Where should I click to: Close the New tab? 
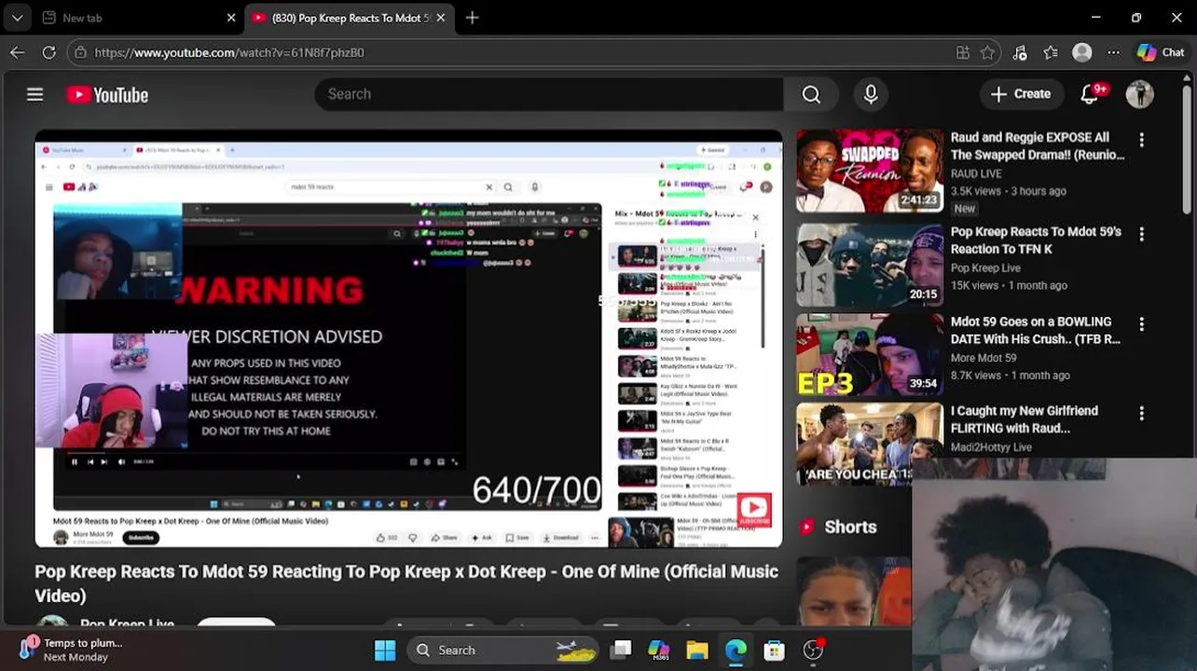point(231,18)
